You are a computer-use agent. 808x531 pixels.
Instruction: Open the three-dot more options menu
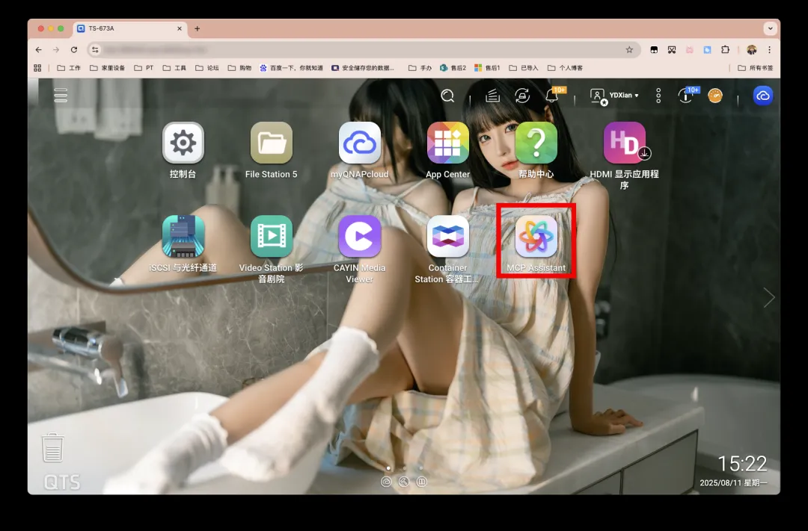click(x=658, y=96)
